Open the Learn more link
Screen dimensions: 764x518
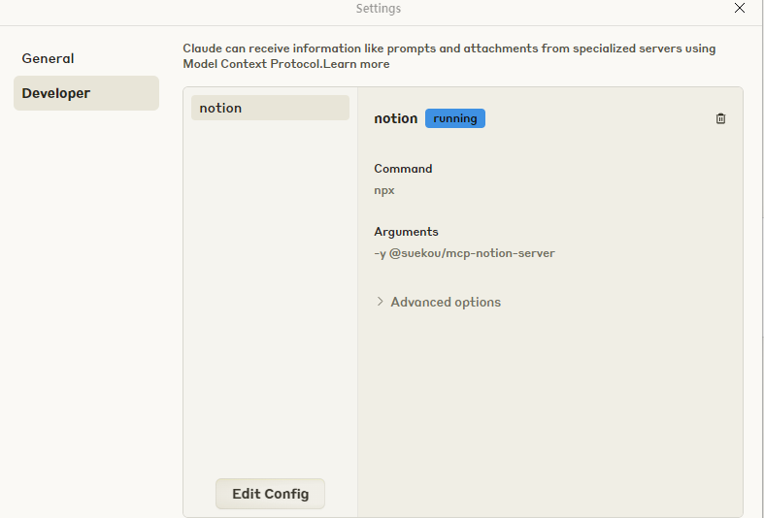click(x=356, y=64)
